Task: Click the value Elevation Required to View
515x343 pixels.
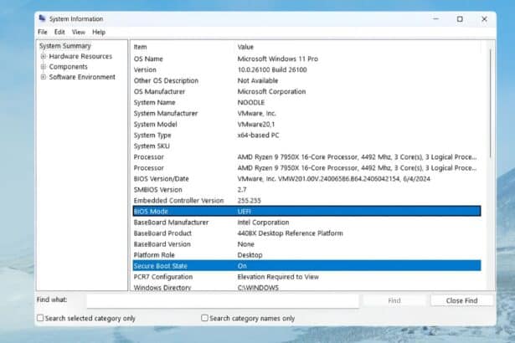Action: click(278, 277)
